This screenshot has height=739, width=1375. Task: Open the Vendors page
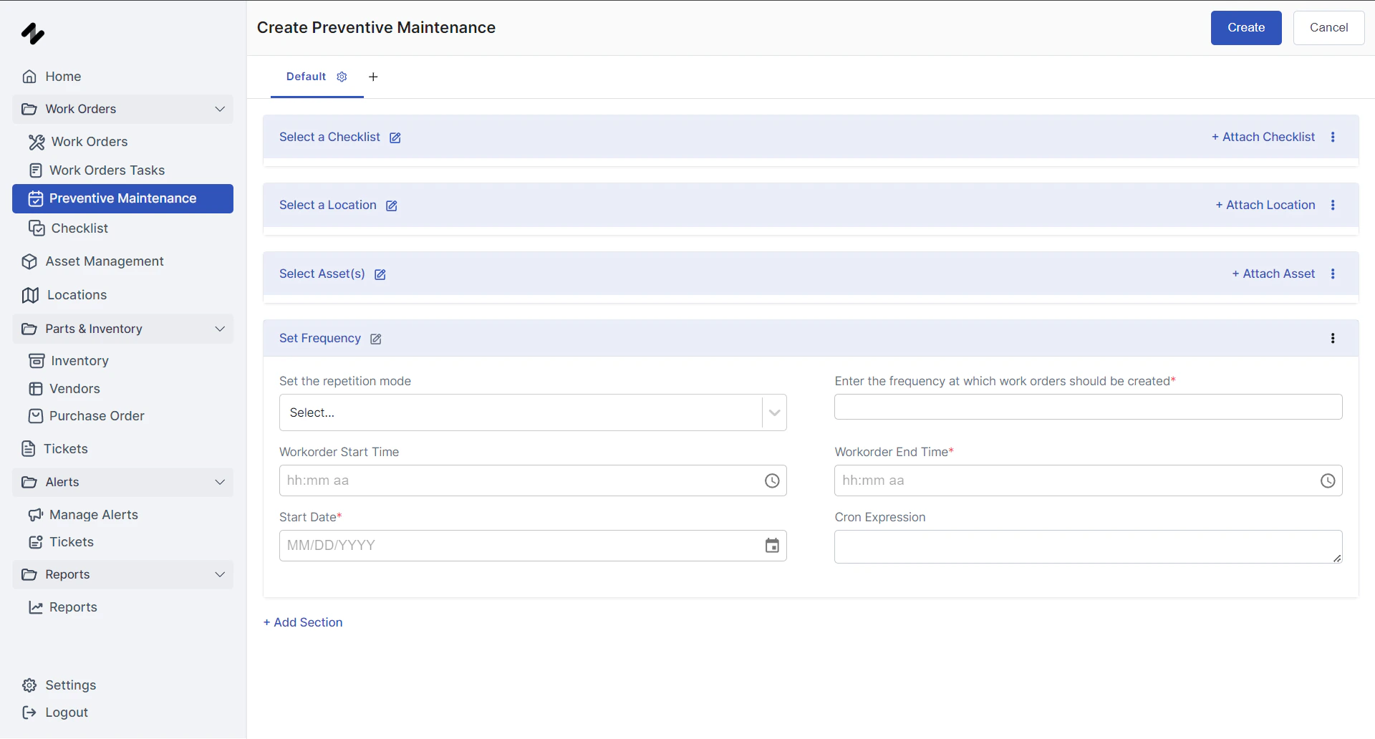tap(122, 389)
